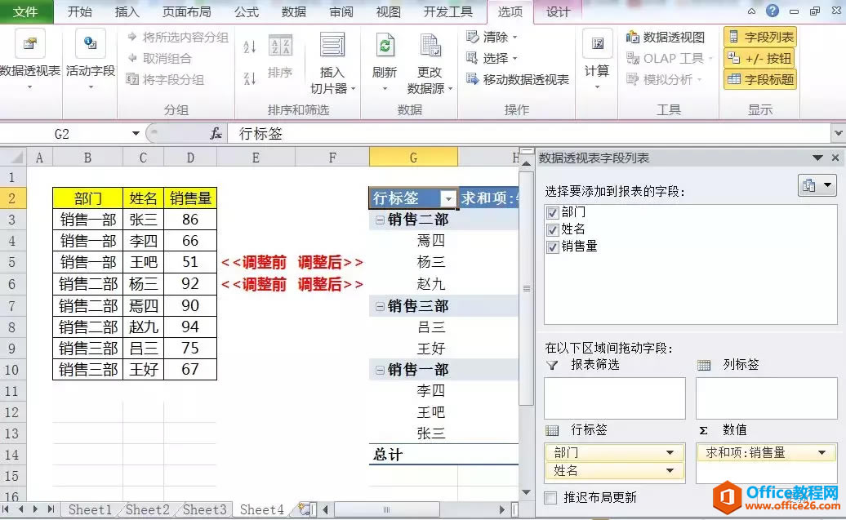Sort descending Z to A icon
846x520 pixels.
(249, 78)
